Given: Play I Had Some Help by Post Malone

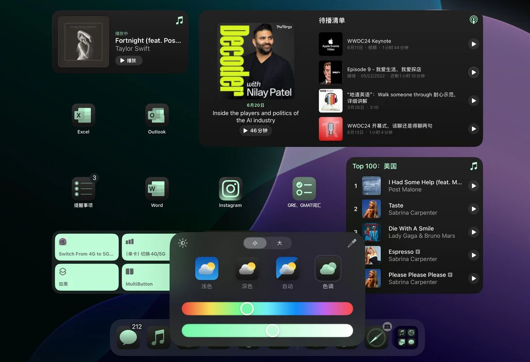Looking at the screenshot, I should coord(474,186).
